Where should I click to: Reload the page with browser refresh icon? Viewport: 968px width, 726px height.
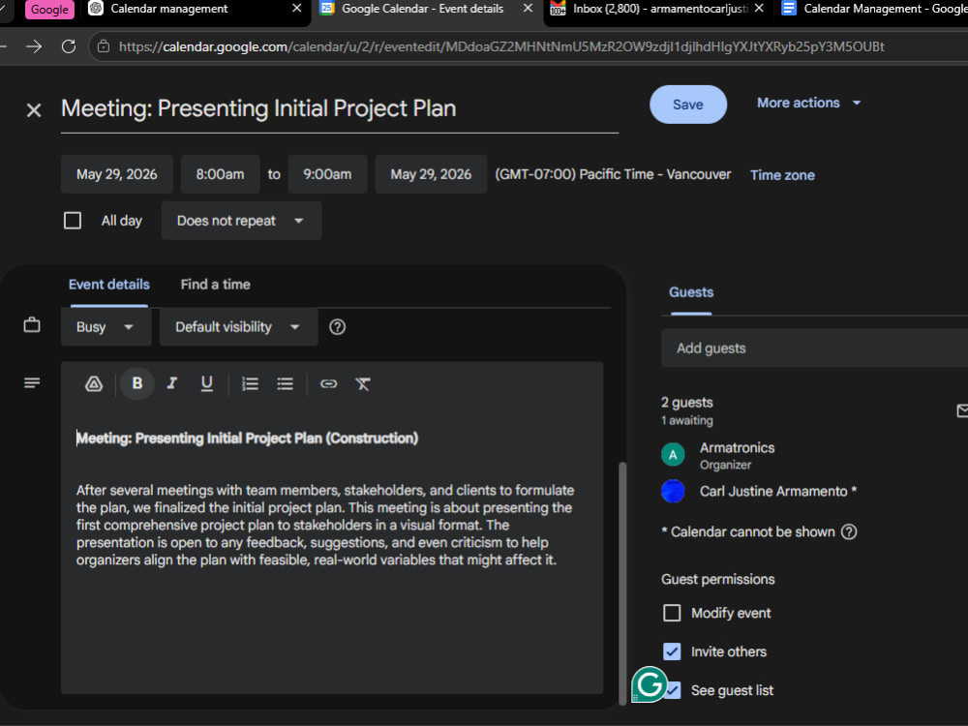(x=69, y=46)
